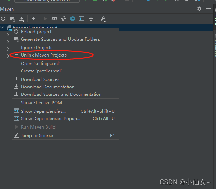Choose Unlink Maven Projects
The image size is (216, 189).
coord(66,55)
